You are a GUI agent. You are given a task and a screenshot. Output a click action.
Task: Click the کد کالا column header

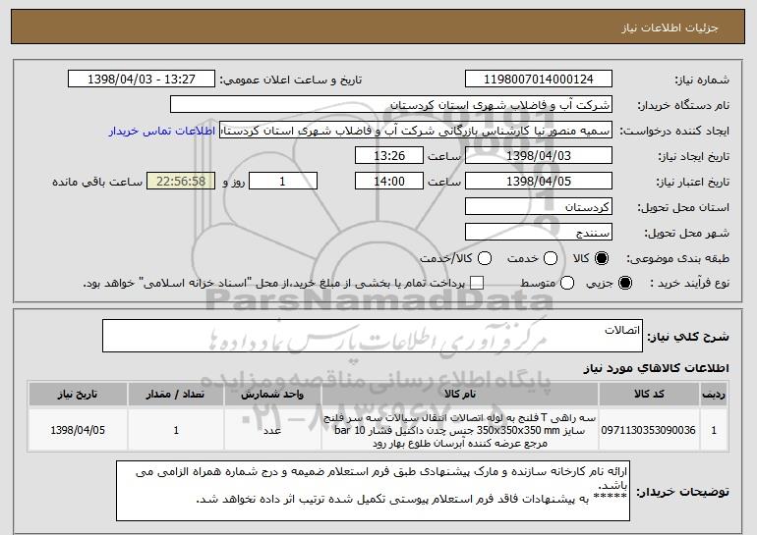coord(649,395)
